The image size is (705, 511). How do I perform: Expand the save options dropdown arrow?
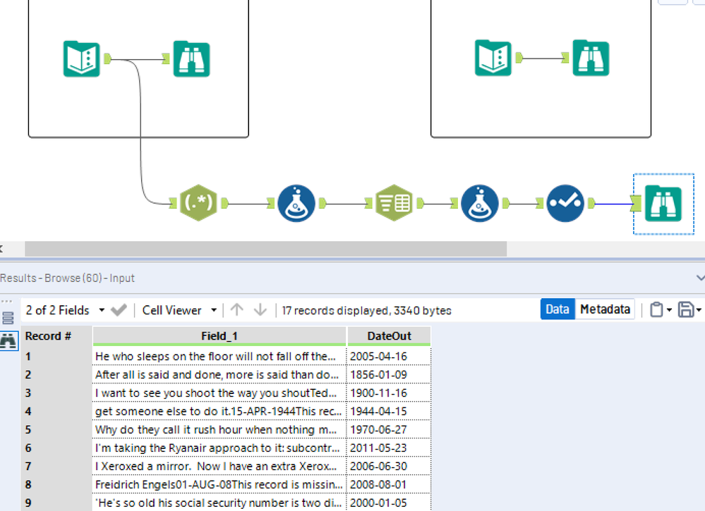[x=699, y=310]
